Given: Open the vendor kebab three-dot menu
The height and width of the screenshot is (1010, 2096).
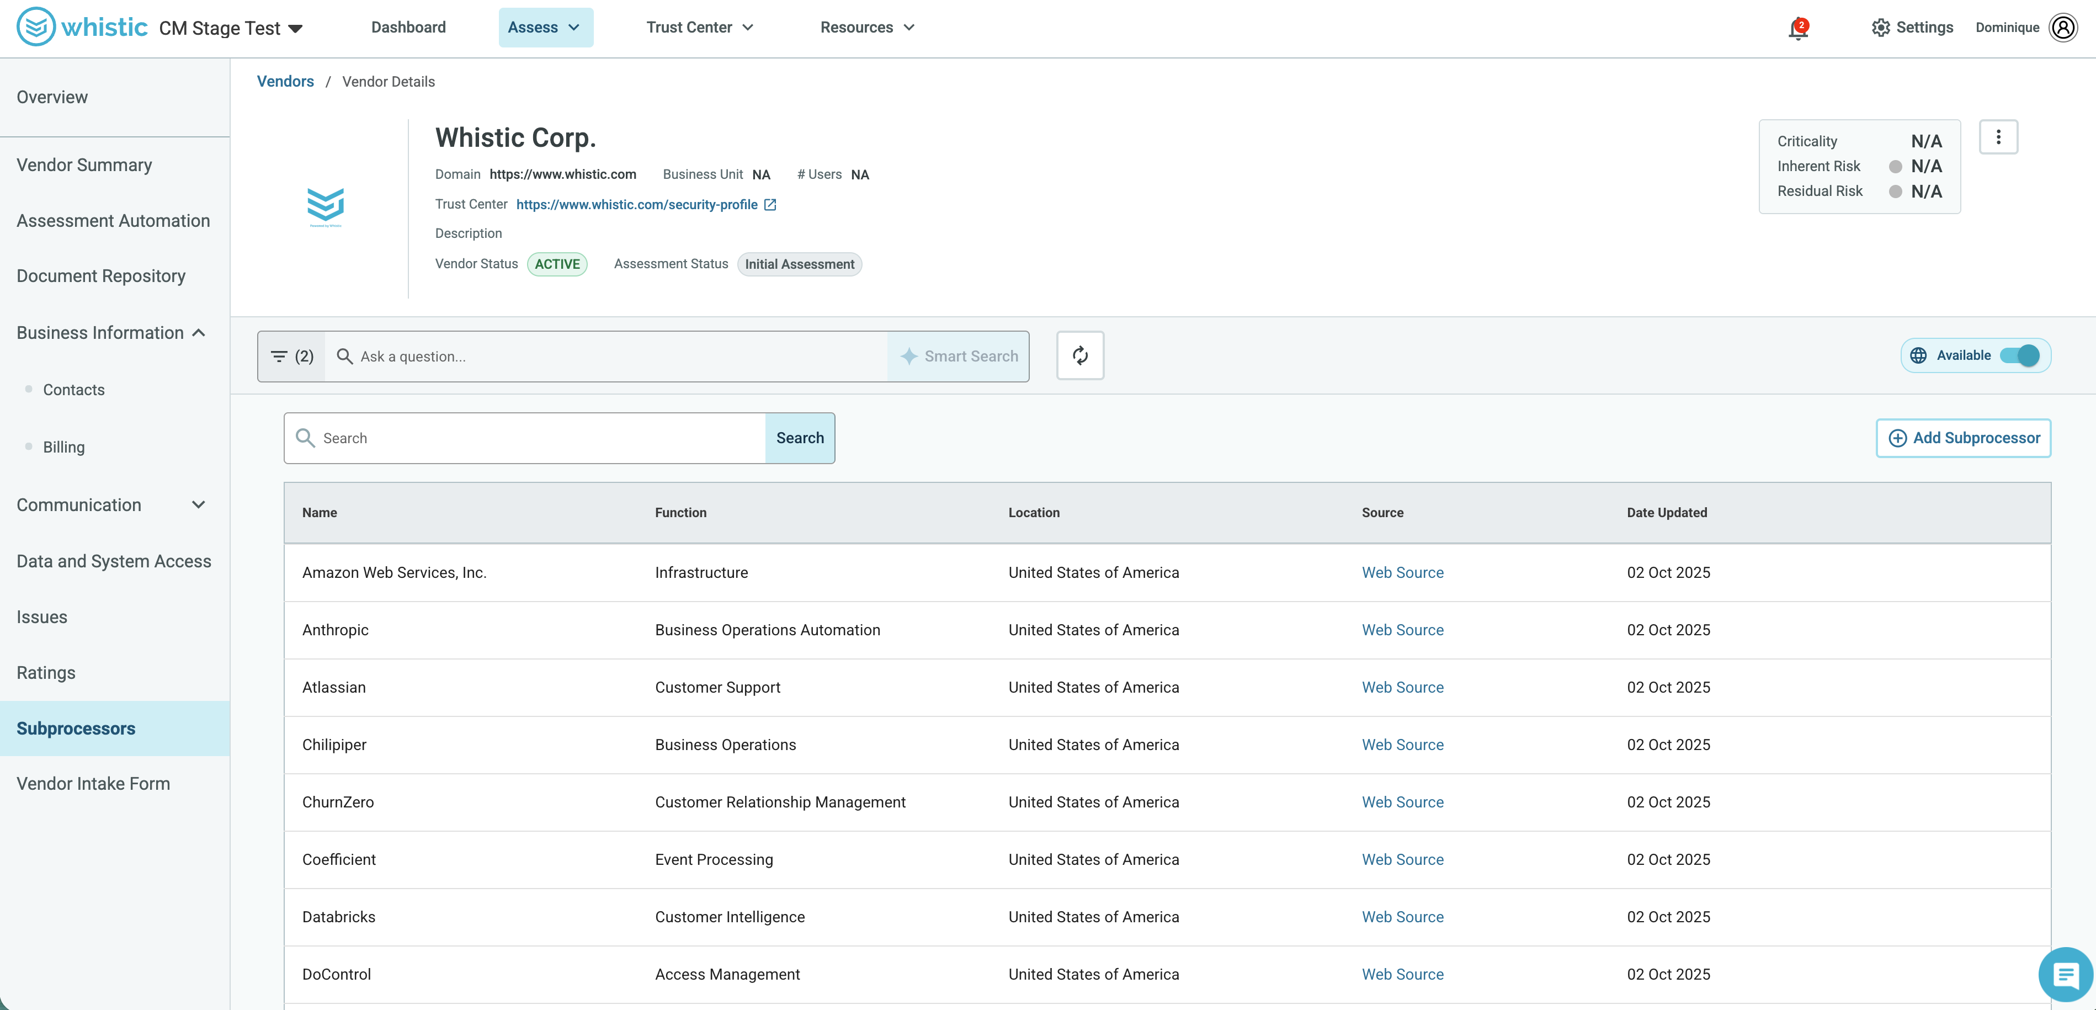Looking at the screenshot, I should pos(1999,137).
